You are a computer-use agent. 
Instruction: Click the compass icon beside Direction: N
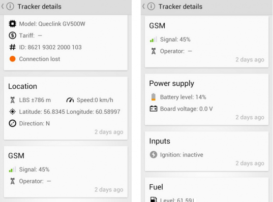(x=12, y=123)
